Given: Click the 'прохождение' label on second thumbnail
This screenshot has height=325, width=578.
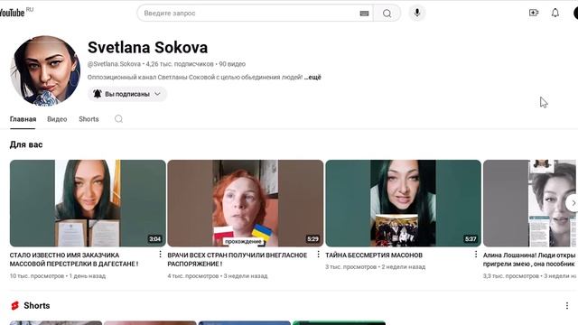Looking at the screenshot, I should 243,241.
